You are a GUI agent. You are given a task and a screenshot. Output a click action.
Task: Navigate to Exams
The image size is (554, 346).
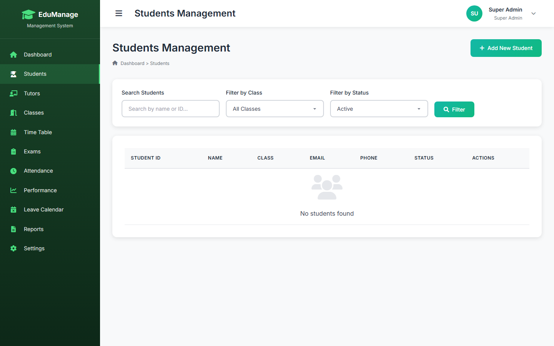[50, 151]
